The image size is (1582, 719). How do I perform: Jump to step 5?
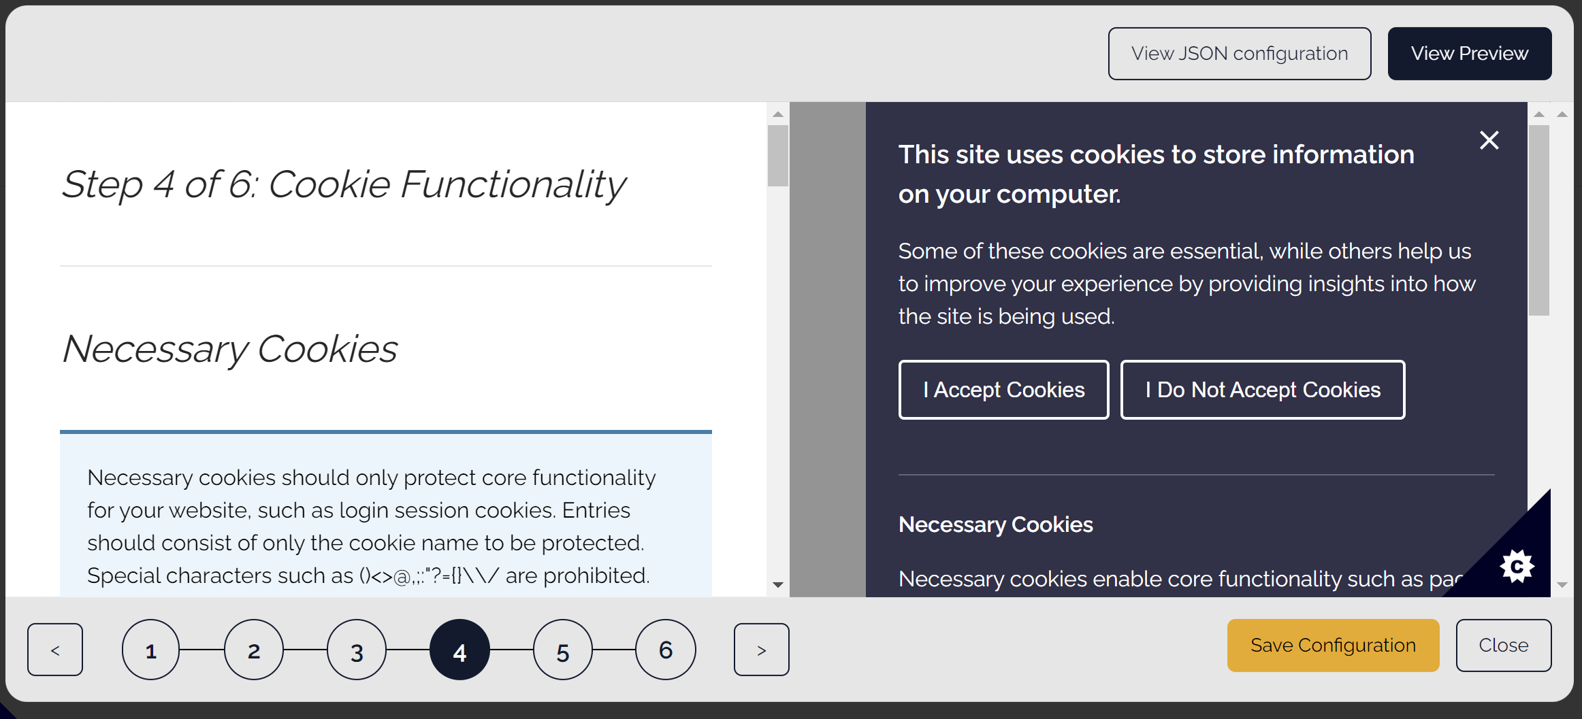click(x=563, y=650)
